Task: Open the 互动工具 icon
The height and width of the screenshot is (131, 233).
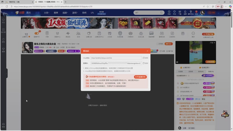Action: (141, 34)
